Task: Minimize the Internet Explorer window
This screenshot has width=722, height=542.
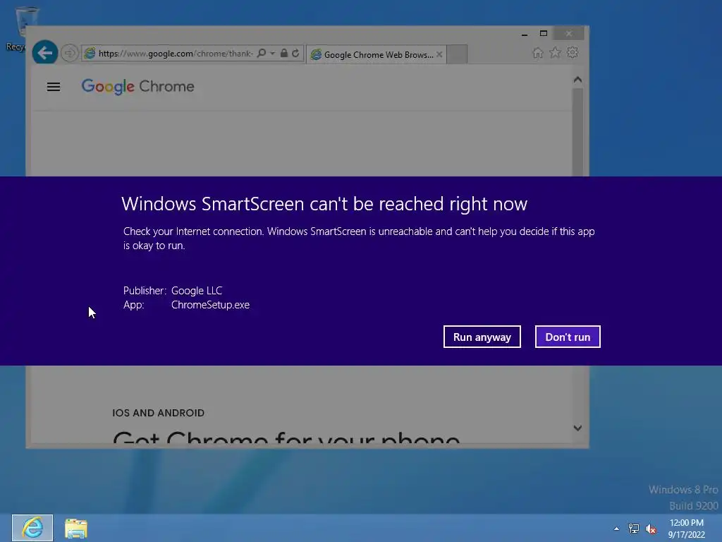Action: pos(525,34)
